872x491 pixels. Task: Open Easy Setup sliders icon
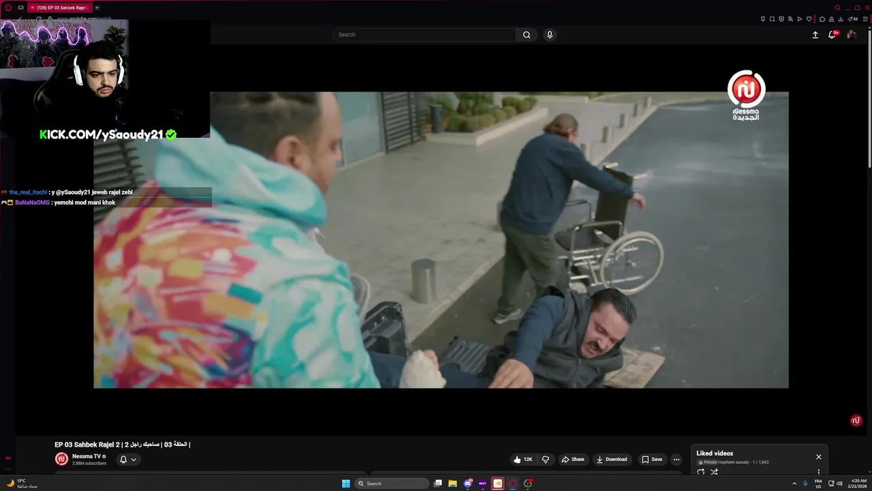coord(865,19)
